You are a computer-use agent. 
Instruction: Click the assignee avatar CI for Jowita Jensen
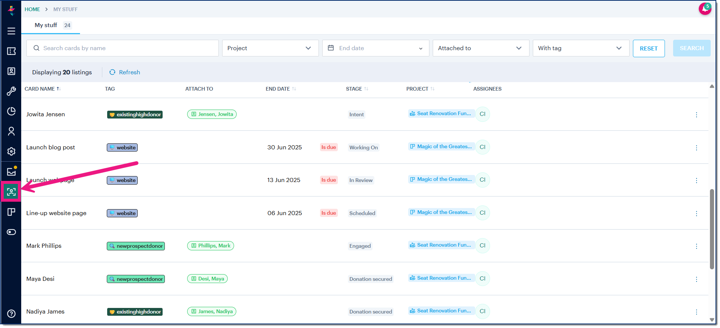483,114
